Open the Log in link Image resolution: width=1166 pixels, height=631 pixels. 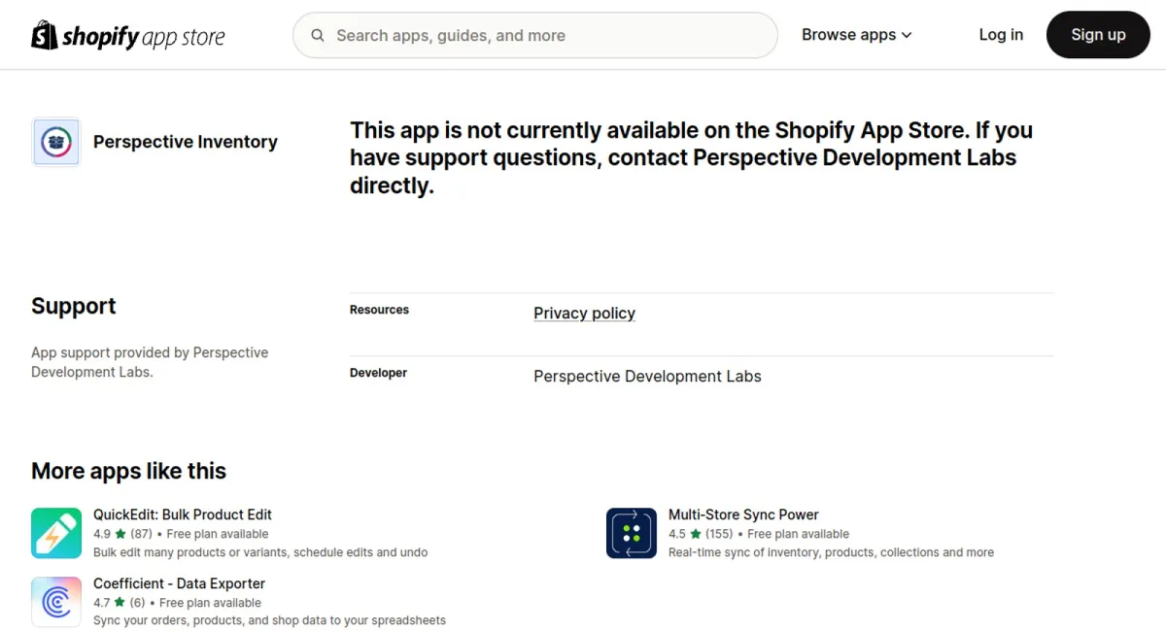pyautogui.click(x=1001, y=35)
